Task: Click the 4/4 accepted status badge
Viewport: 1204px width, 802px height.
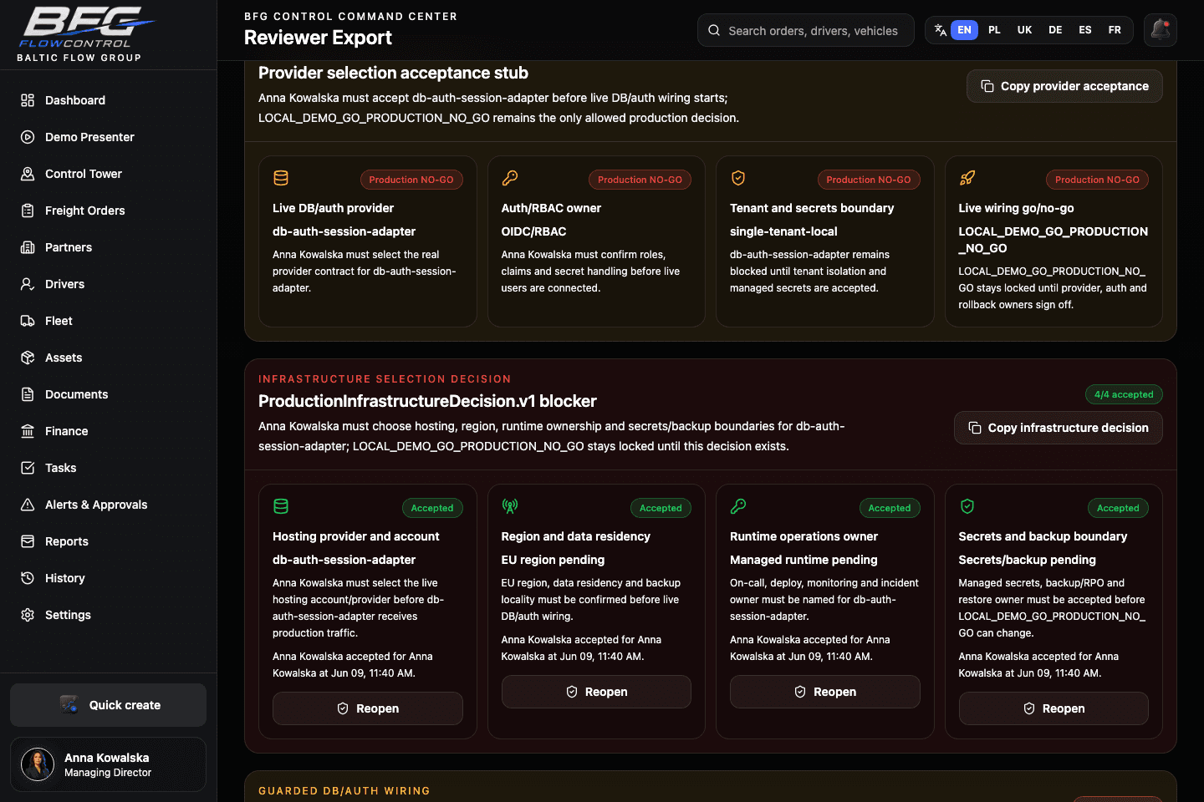Action: pos(1124,394)
